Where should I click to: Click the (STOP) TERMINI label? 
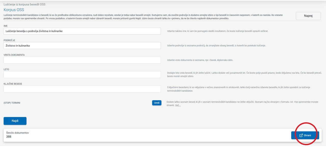pos(12,103)
